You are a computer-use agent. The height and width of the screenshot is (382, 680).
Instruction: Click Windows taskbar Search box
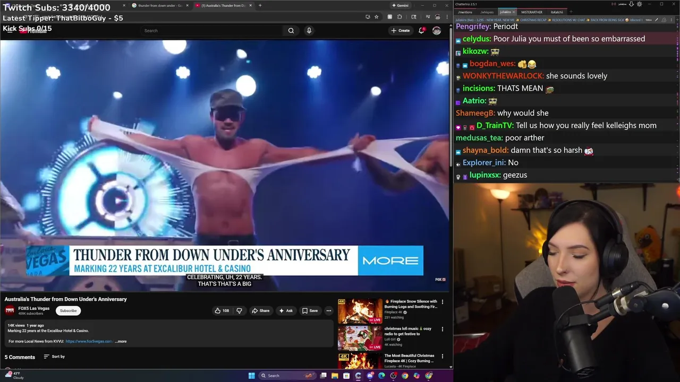tap(287, 376)
